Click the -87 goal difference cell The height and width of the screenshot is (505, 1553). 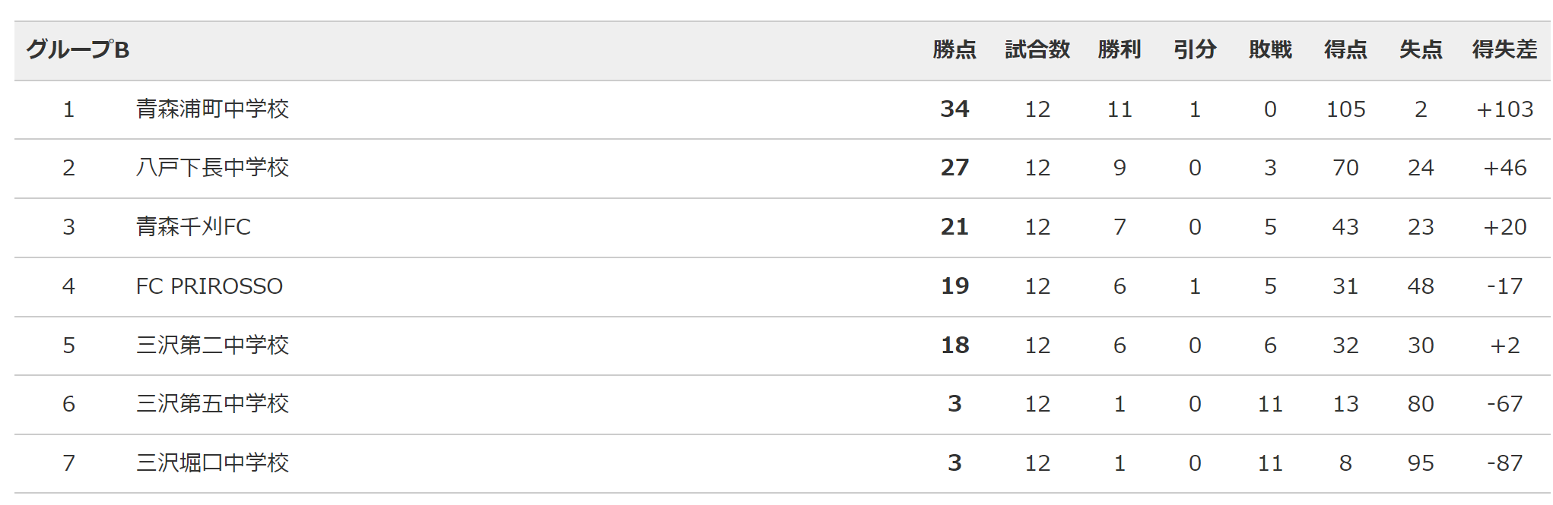click(x=1504, y=463)
